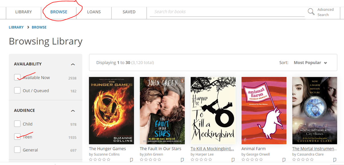Click author name Harper Lee
This screenshot has height=165, width=344.
point(205,154)
